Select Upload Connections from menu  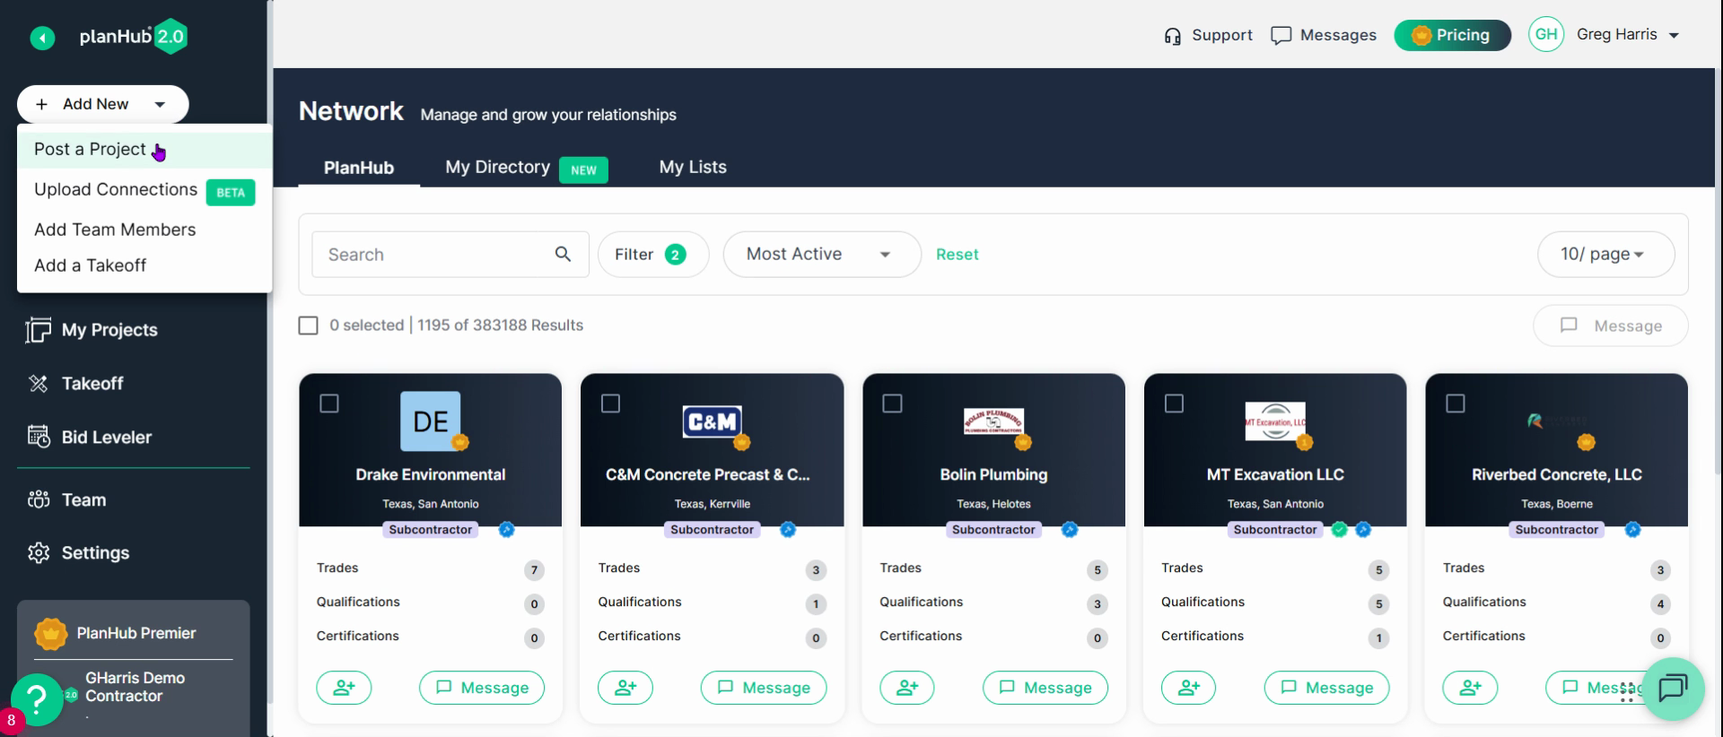[x=144, y=190]
